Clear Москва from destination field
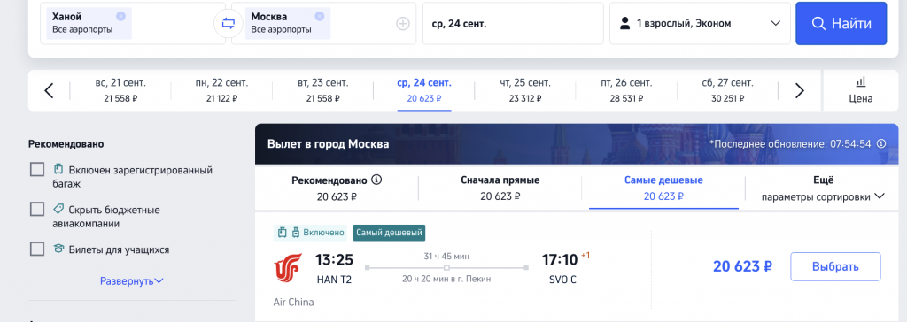The width and height of the screenshot is (907, 322). (319, 16)
